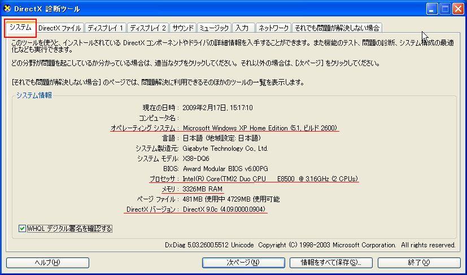Switch to ディスプレイ 2 tab
Screen dimensions: 467x275
point(148,28)
